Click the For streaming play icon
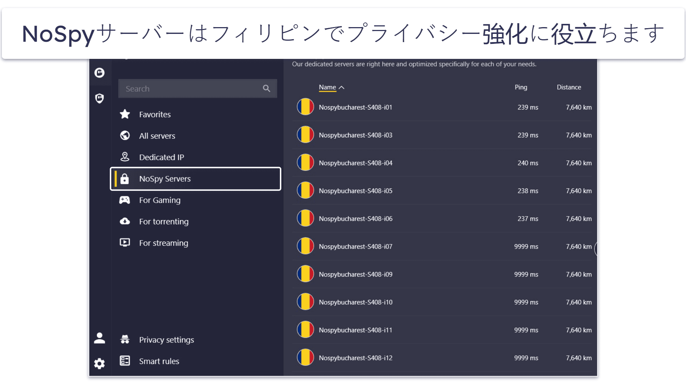 click(x=125, y=243)
